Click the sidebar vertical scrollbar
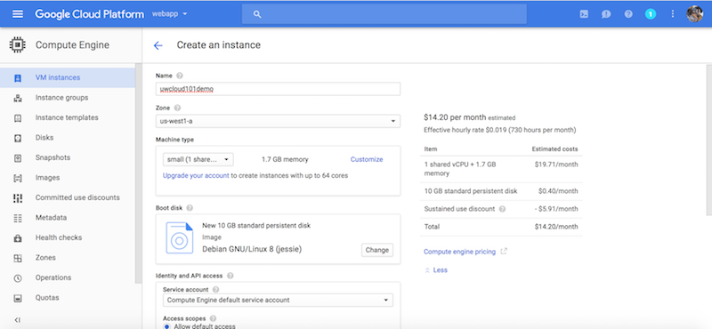Image resolution: width=712 pixels, height=329 pixels. click(139, 174)
